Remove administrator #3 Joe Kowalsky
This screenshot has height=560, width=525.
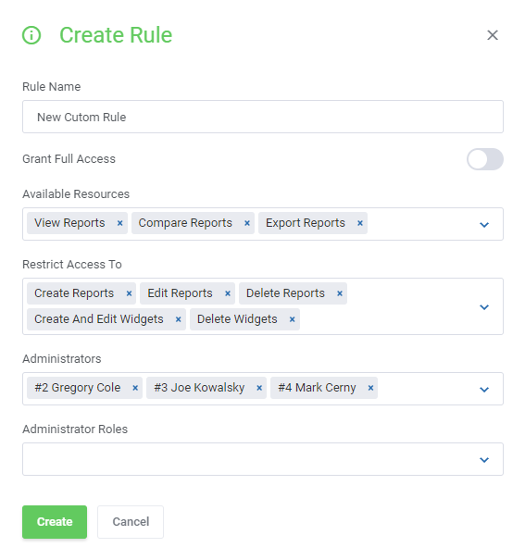(259, 388)
